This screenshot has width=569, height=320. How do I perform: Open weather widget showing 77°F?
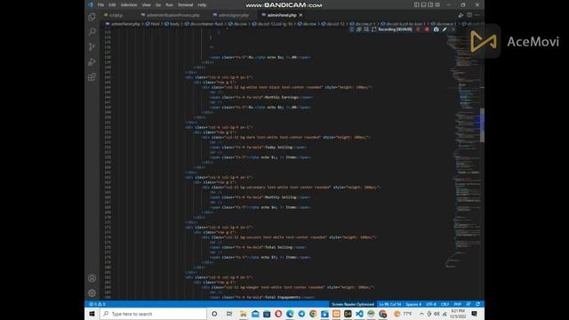pos(403,314)
